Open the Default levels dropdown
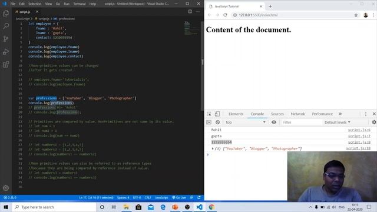 coord(338,122)
